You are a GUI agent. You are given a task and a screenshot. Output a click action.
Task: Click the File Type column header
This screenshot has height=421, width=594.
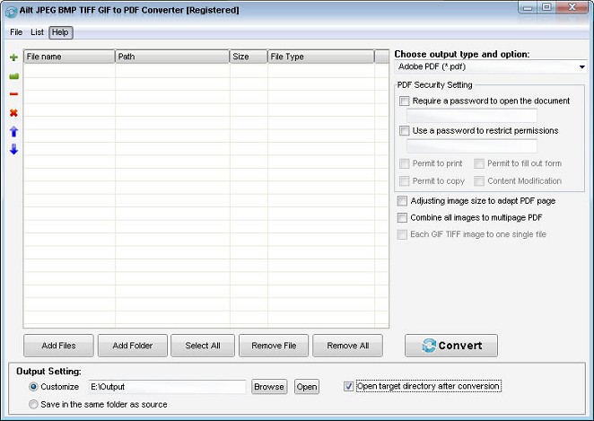(x=321, y=57)
